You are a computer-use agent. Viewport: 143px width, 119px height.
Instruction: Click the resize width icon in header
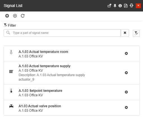pyautogui.click(x=132, y=6)
